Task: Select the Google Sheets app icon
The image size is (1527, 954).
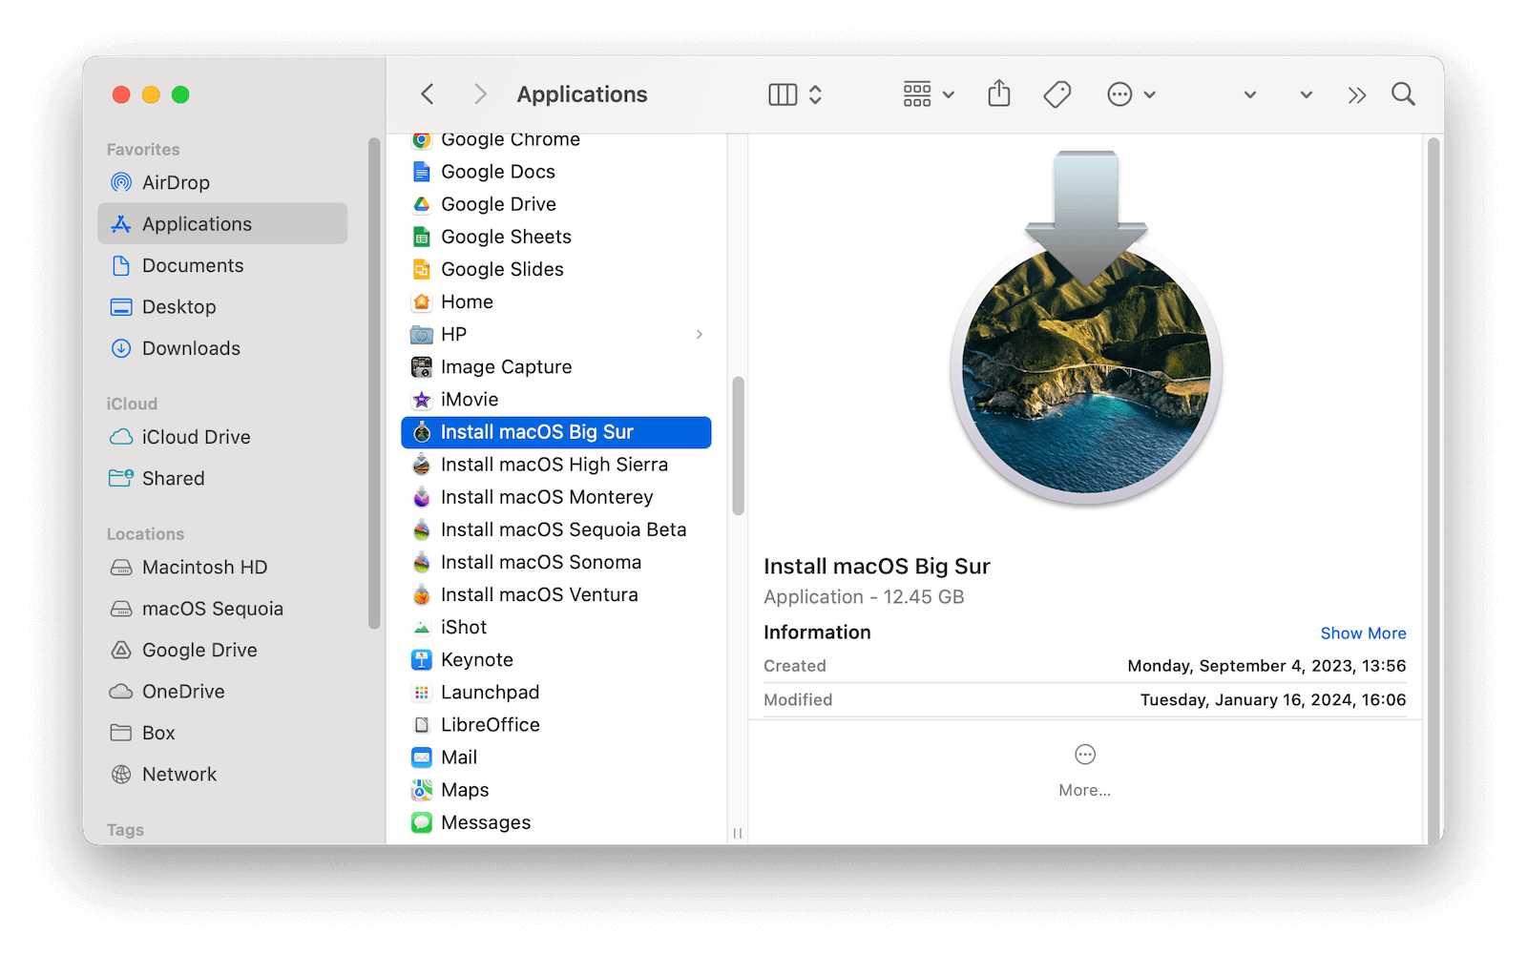Action: coord(421,237)
